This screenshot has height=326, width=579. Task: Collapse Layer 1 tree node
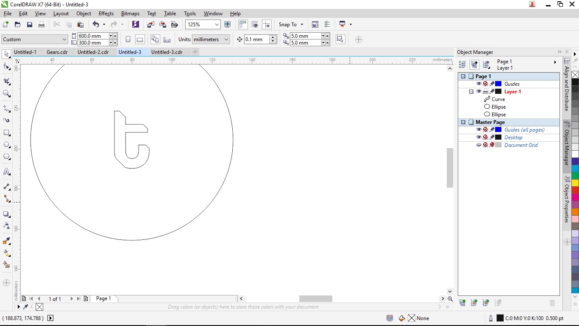(471, 92)
